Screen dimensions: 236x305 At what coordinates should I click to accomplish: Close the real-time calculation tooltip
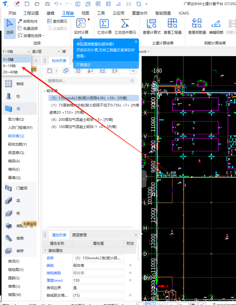(x=136, y=41)
